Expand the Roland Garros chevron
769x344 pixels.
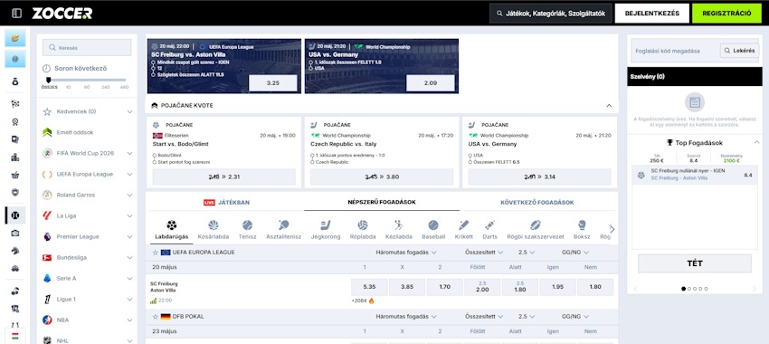pos(129,196)
